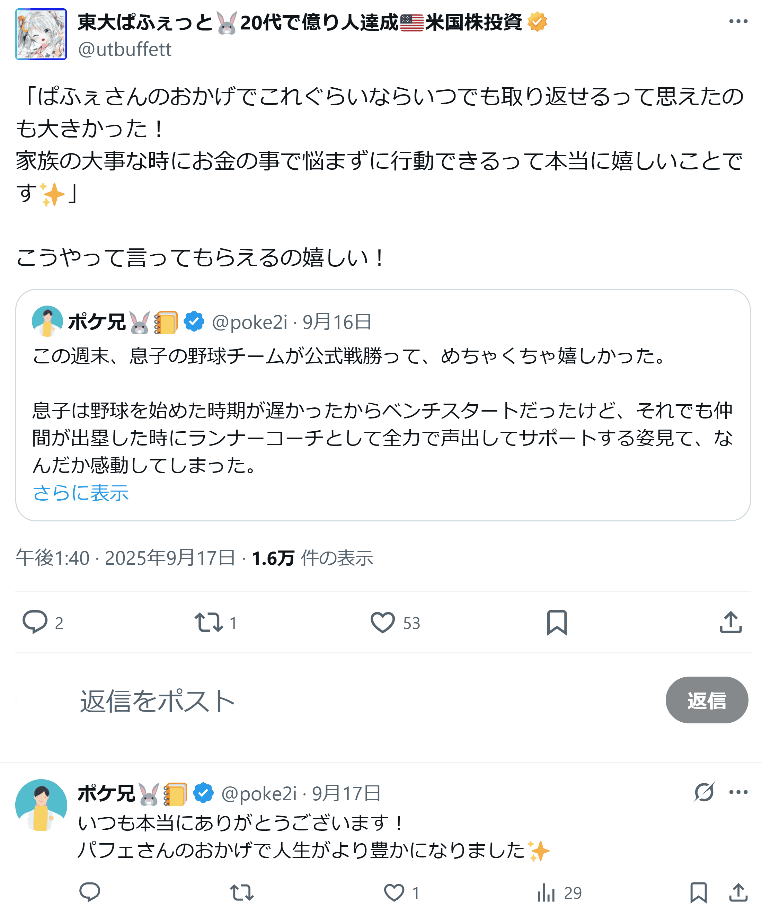View analytics of reply with 29 views

tap(546, 892)
